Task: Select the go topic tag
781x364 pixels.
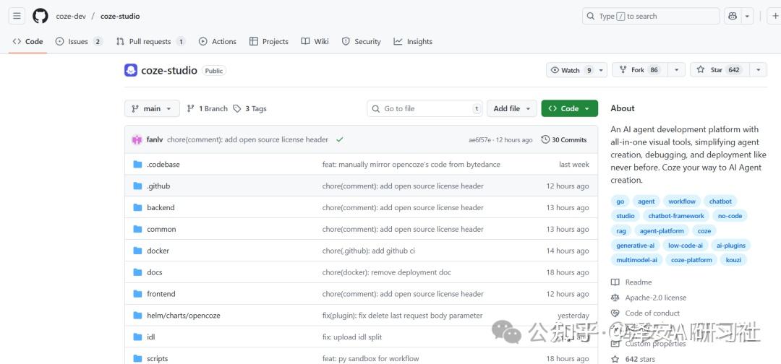Action: pyautogui.click(x=620, y=201)
